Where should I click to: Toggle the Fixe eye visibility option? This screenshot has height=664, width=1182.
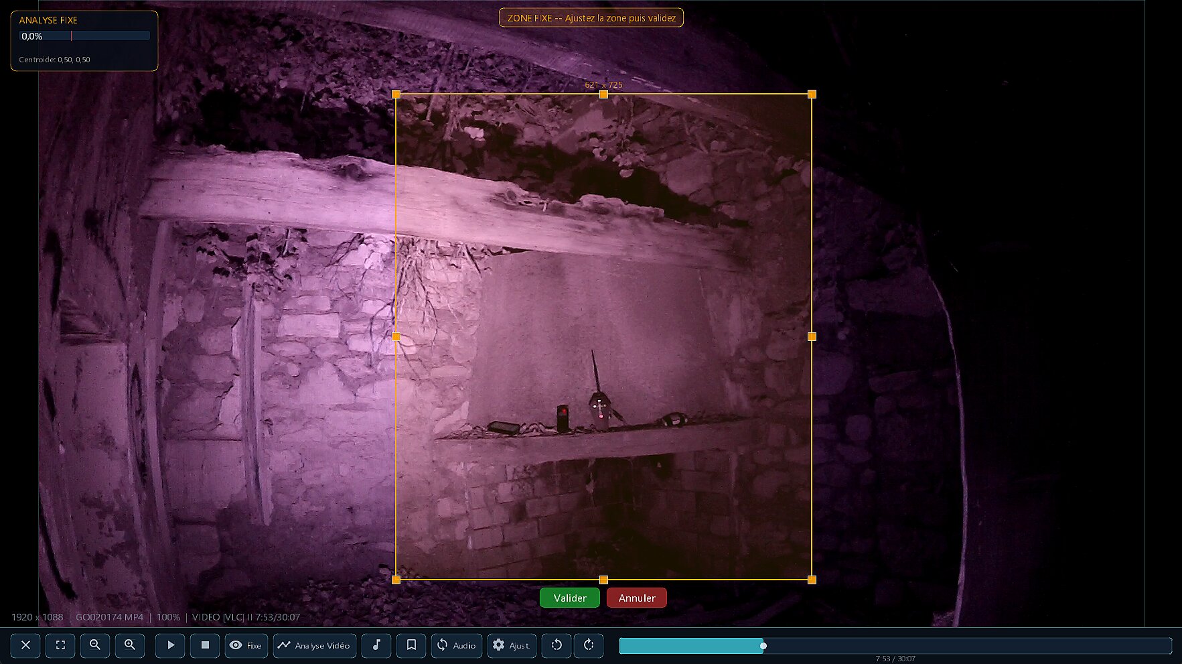click(x=246, y=645)
